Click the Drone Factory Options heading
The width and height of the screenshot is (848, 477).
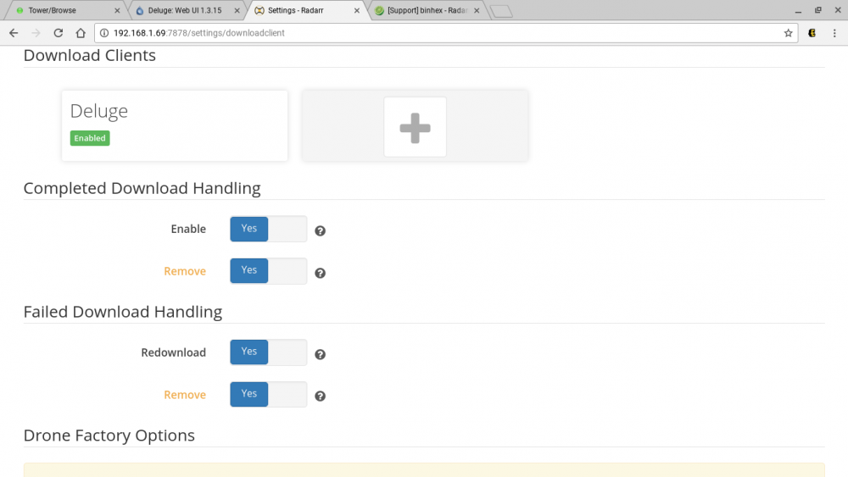(x=109, y=435)
